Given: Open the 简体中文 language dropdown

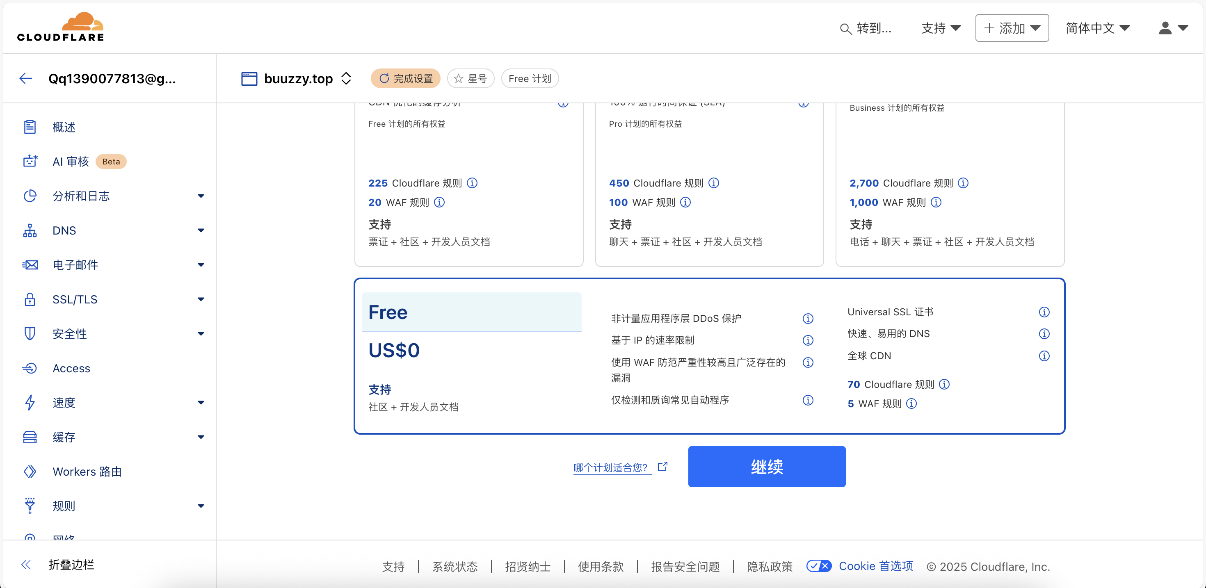Looking at the screenshot, I should click(1098, 28).
